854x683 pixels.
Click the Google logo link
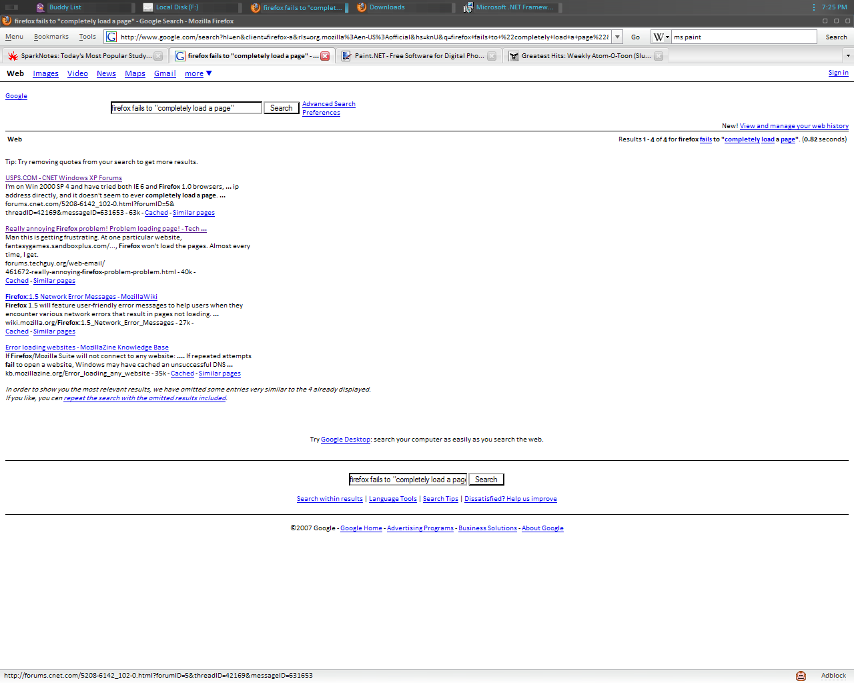16,96
